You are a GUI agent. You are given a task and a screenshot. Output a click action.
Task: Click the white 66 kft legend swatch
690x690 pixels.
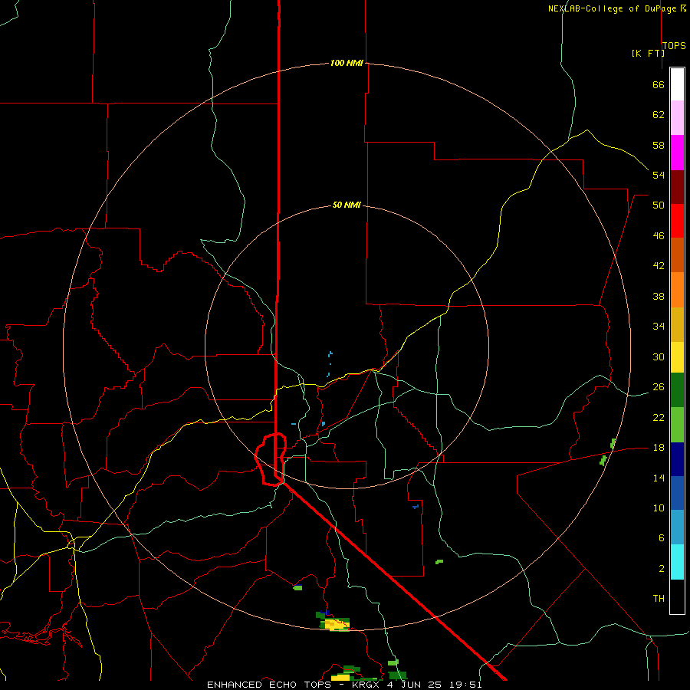[x=677, y=84]
